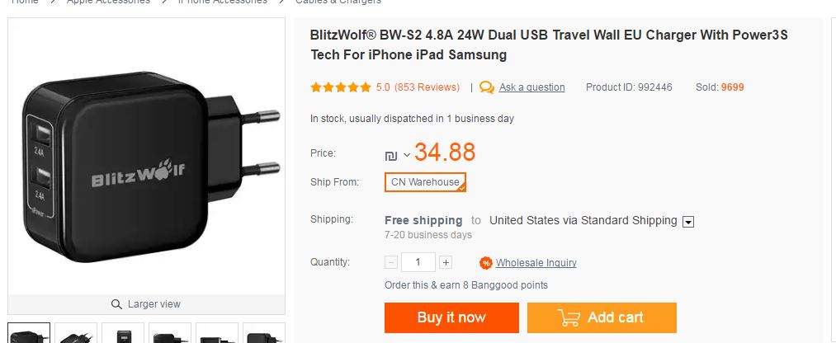The image size is (836, 343).
Task: Open the currency dropdown chevron beside price
Action: (x=407, y=155)
